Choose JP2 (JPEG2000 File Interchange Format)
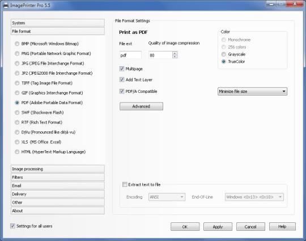The image size is (306, 241). [x=17, y=73]
